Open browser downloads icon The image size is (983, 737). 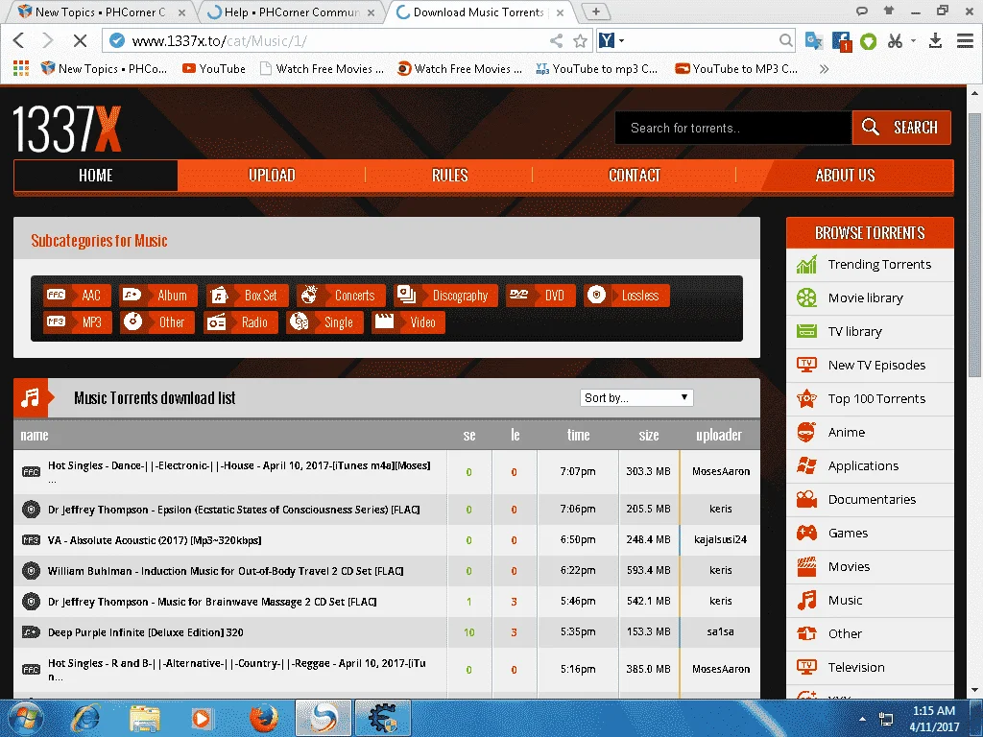(x=935, y=40)
